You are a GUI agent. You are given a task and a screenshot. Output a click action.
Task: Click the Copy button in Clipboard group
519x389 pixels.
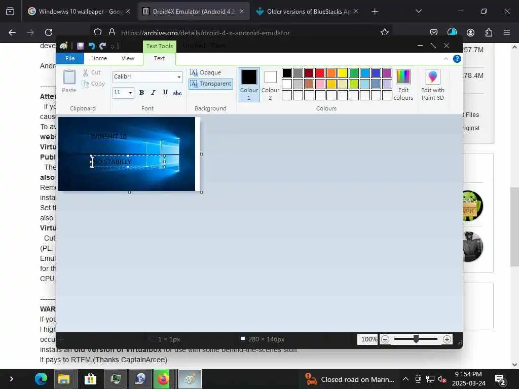93,84
